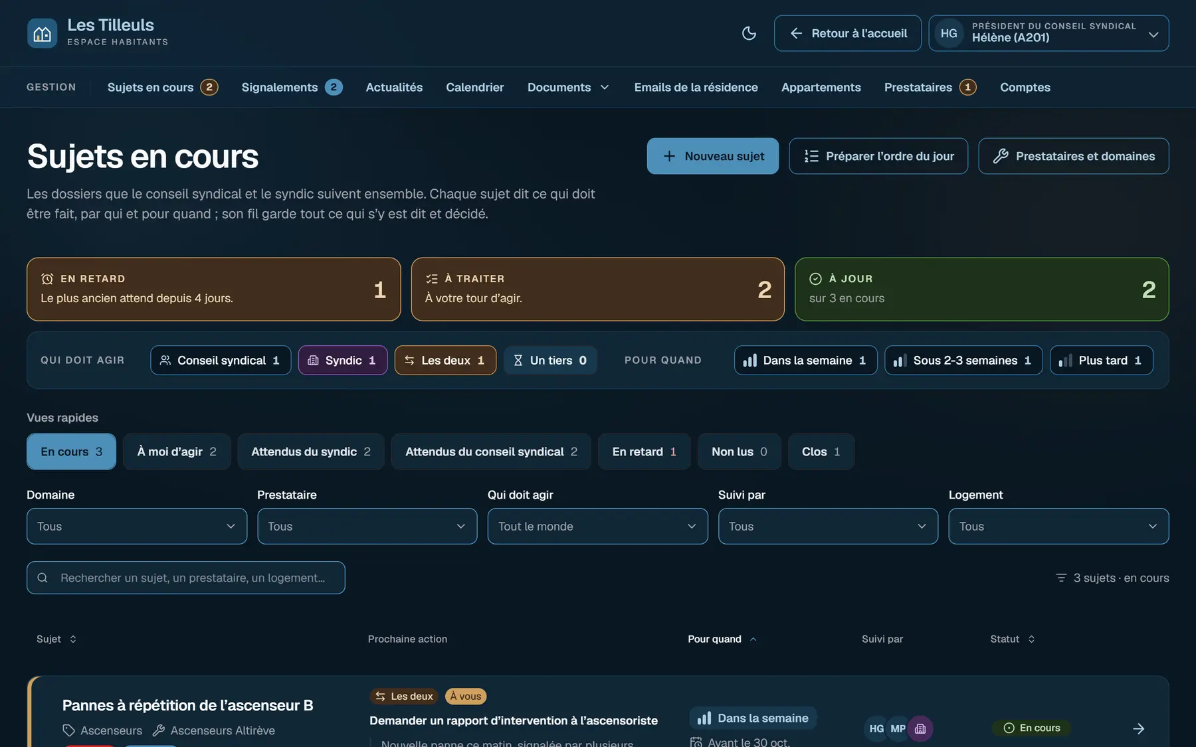
Task: Click the search magnifier icon
Action: point(43,578)
